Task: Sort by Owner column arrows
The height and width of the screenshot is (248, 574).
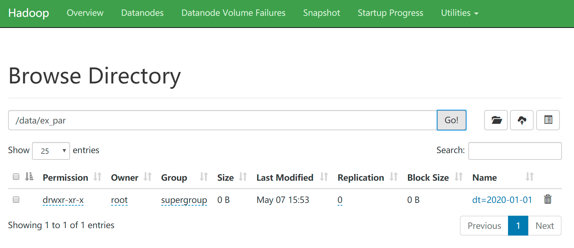Action: tap(147, 177)
